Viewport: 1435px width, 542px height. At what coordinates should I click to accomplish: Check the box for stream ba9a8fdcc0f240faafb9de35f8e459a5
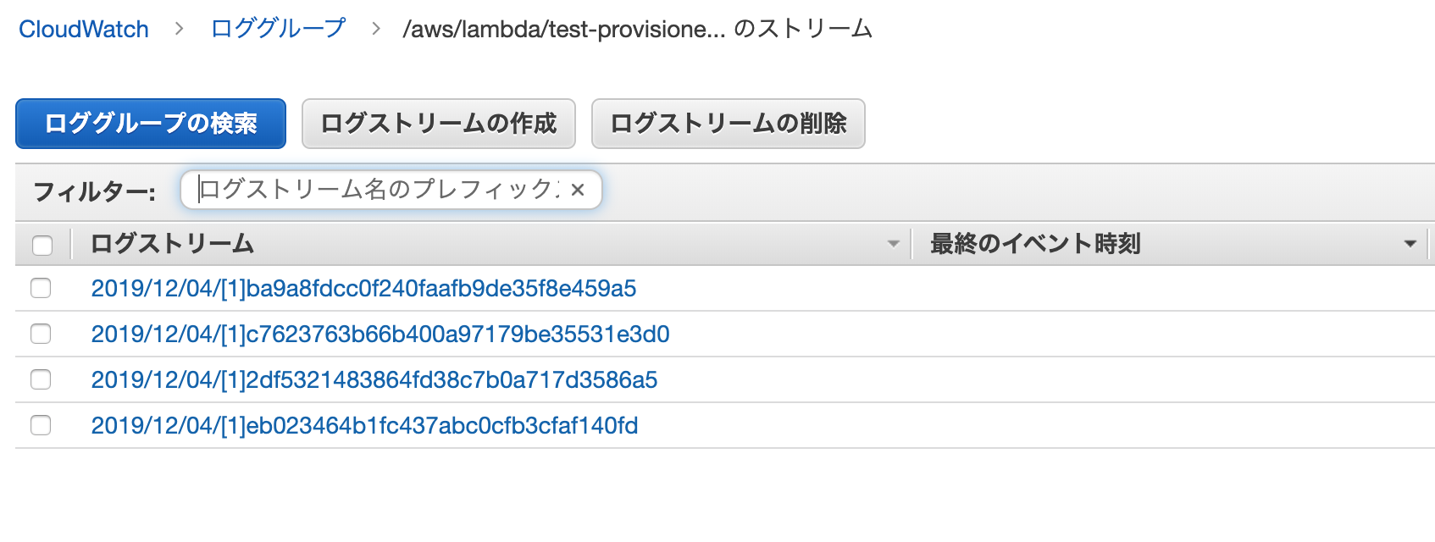(x=41, y=288)
